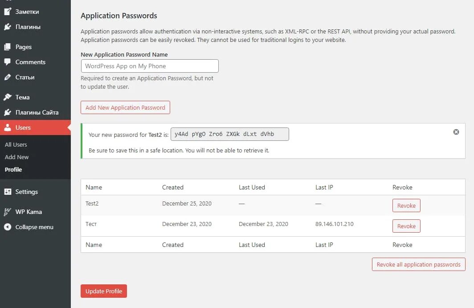Viewport: 474px width, 308px height.
Task: Revoke the Test2 application password
Action: coord(406,205)
